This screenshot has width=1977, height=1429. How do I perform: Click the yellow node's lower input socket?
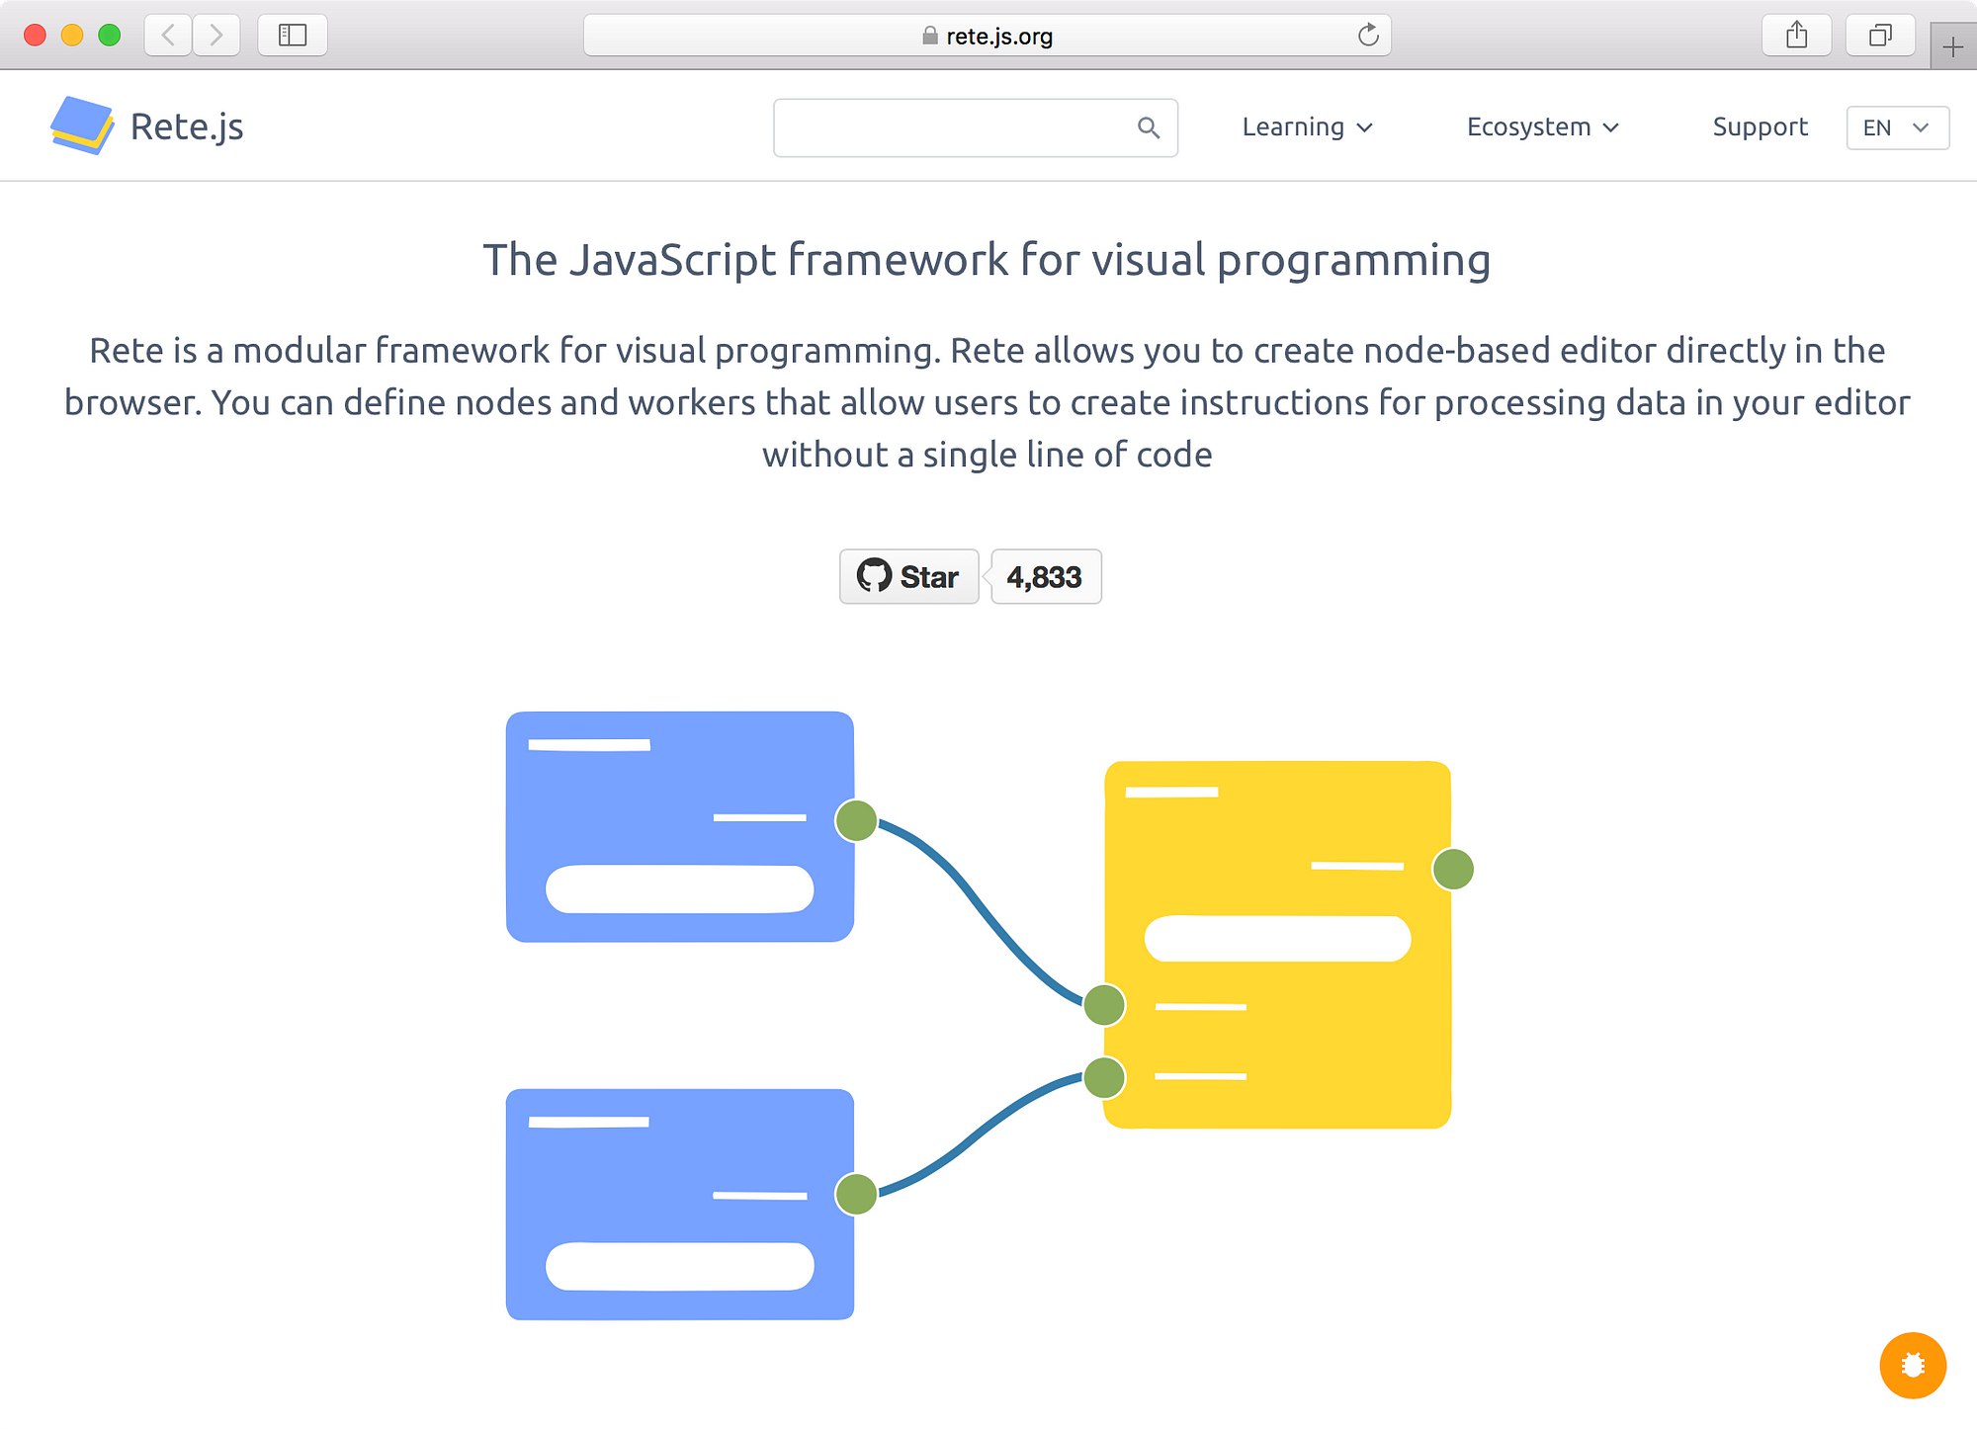point(1104,1077)
